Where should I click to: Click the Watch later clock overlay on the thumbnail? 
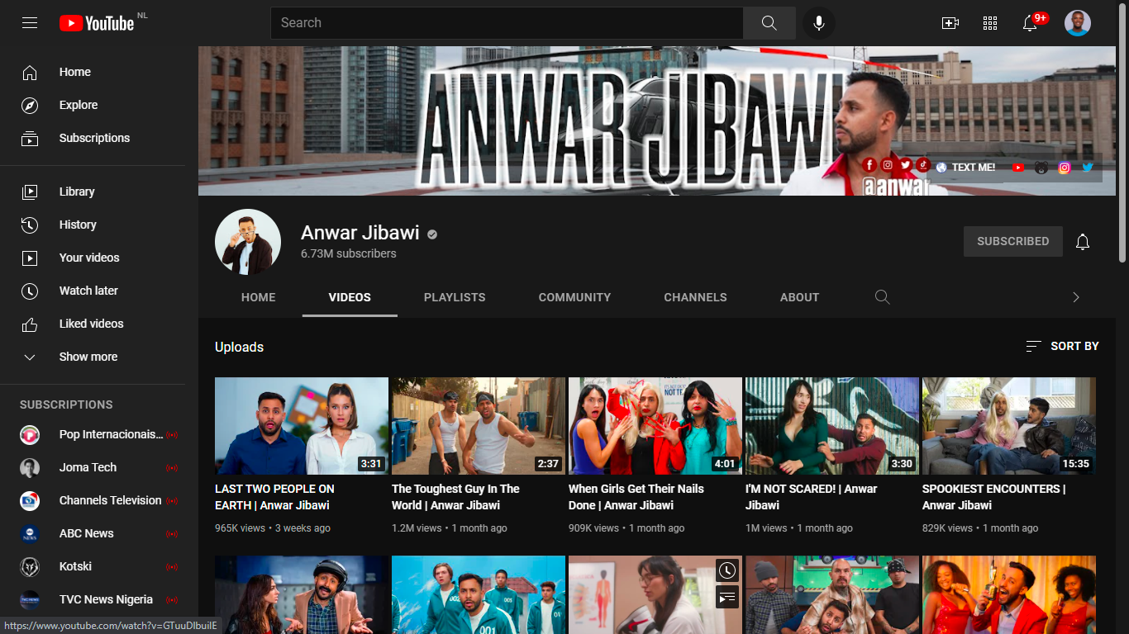[x=726, y=570]
